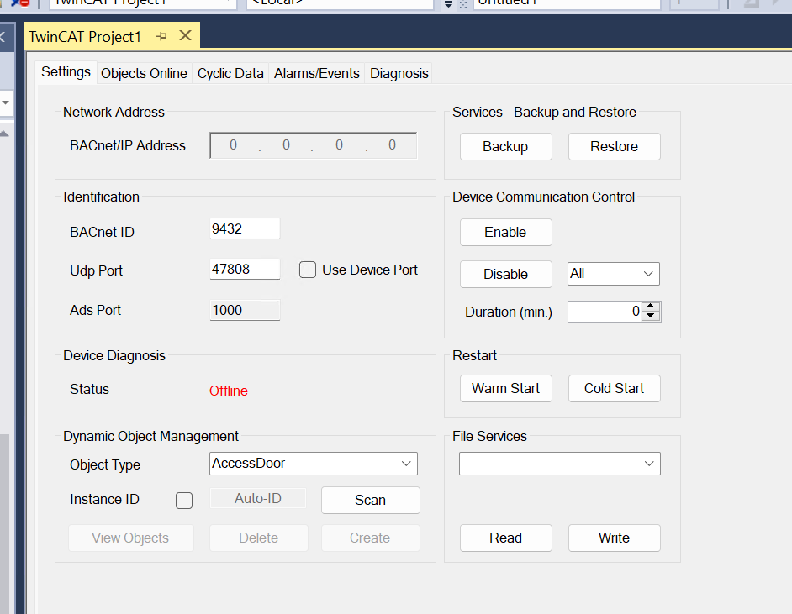This screenshot has height=614, width=792.
Task: Open the toolbar overflow options arrow
Action: click(448, 4)
